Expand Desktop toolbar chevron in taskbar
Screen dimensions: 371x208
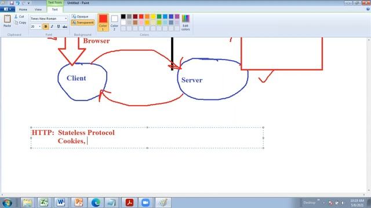click(x=318, y=200)
